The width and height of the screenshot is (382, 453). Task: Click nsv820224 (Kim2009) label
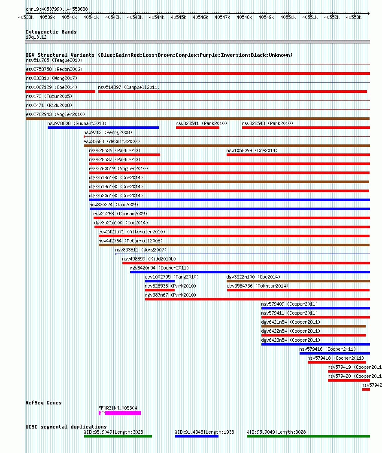tap(114, 205)
